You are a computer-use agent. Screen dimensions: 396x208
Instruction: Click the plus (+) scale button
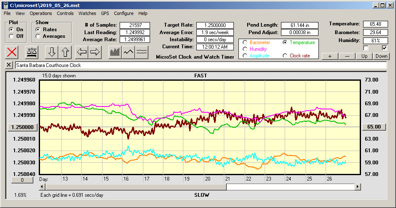pos(330,56)
